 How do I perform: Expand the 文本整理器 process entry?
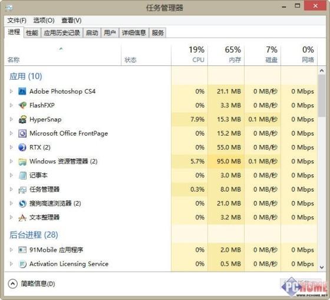pos(11,217)
